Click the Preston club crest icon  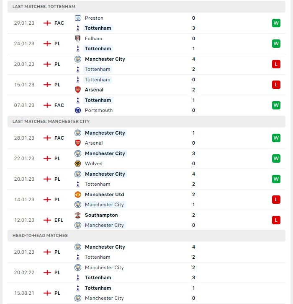78,18
